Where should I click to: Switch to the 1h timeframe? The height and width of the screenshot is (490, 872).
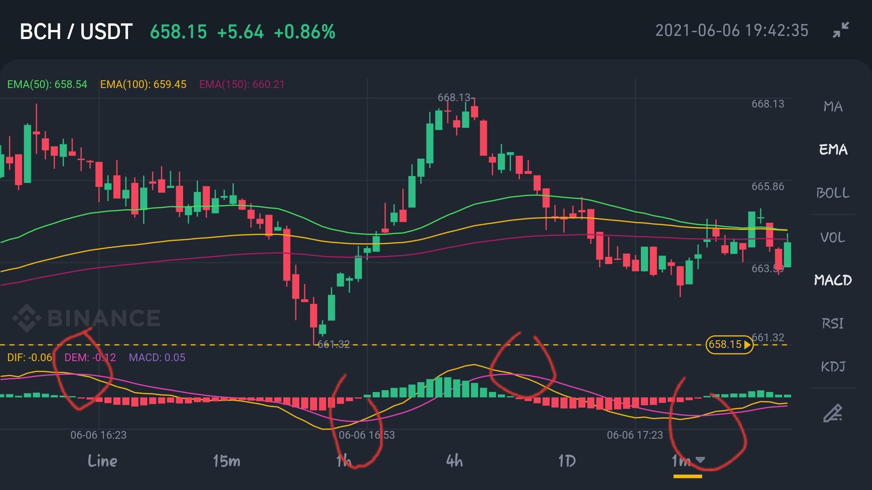click(344, 461)
